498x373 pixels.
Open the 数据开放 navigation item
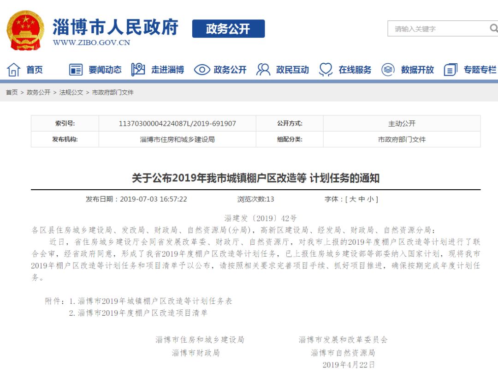[417, 70]
